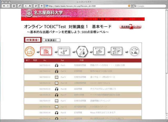
Task: Open SECTION 03 lesson link
Action: (x=45, y=77)
